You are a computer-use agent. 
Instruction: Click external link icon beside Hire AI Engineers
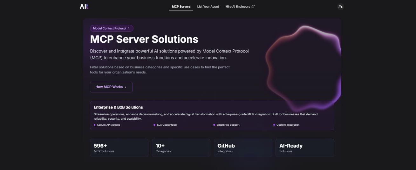253,6
